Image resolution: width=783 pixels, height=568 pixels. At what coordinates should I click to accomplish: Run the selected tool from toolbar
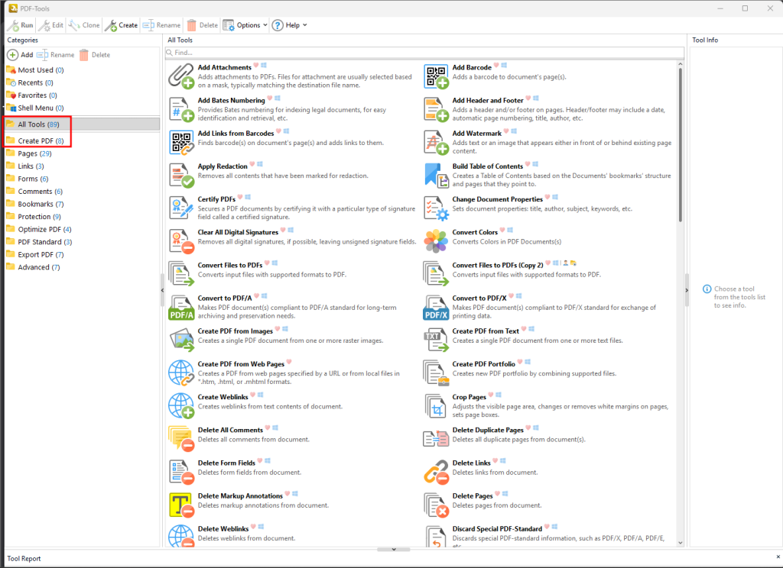(x=21, y=25)
